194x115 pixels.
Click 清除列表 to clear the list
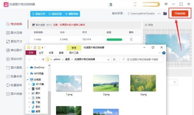[72, 14]
